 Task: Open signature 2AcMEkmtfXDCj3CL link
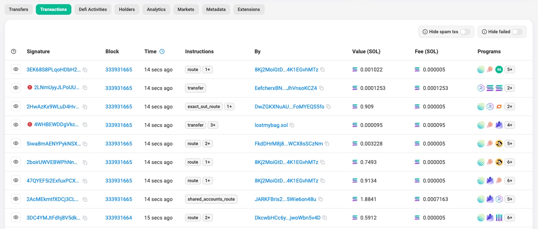(53, 199)
